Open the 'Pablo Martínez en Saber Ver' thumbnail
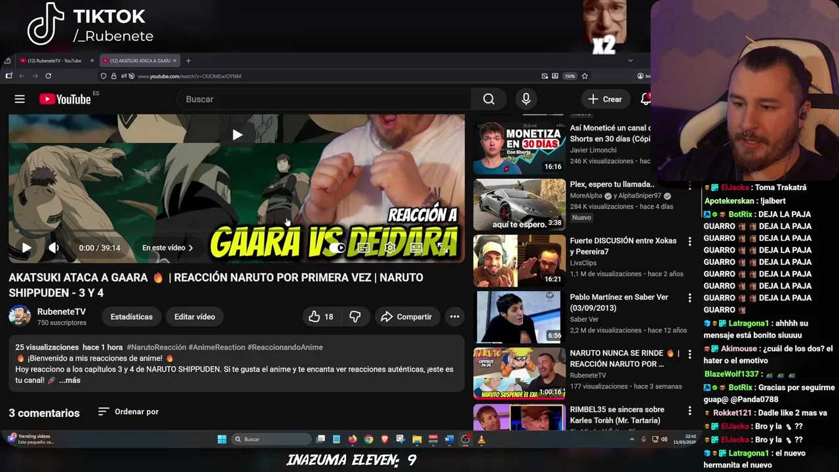This screenshot has width=839, height=472. pyautogui.click(x=519, y=317)
